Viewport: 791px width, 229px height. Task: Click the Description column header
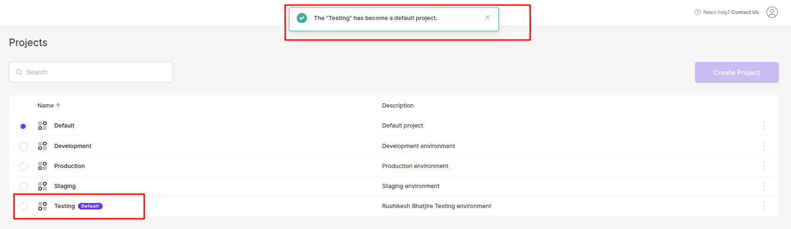(398, 106)
